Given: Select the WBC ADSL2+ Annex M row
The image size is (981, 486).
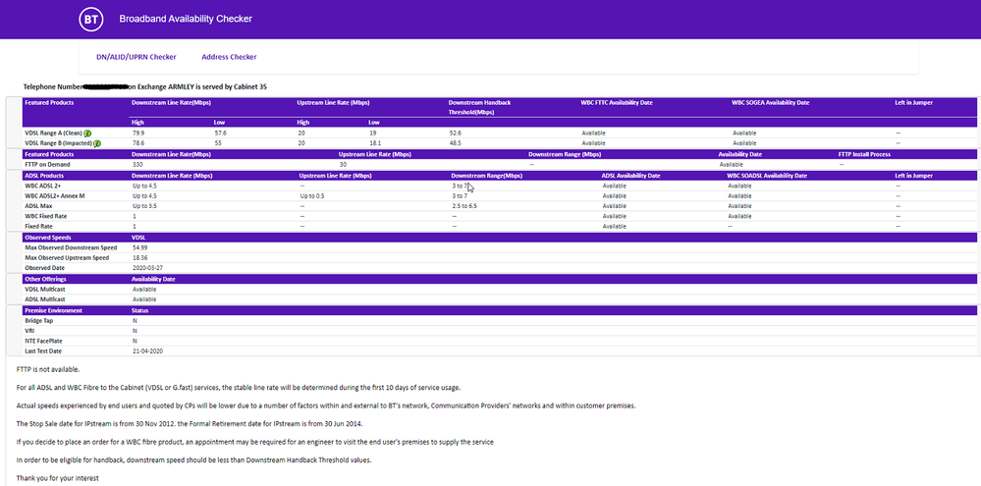Looking at the screenshot, I should [55, 195].
